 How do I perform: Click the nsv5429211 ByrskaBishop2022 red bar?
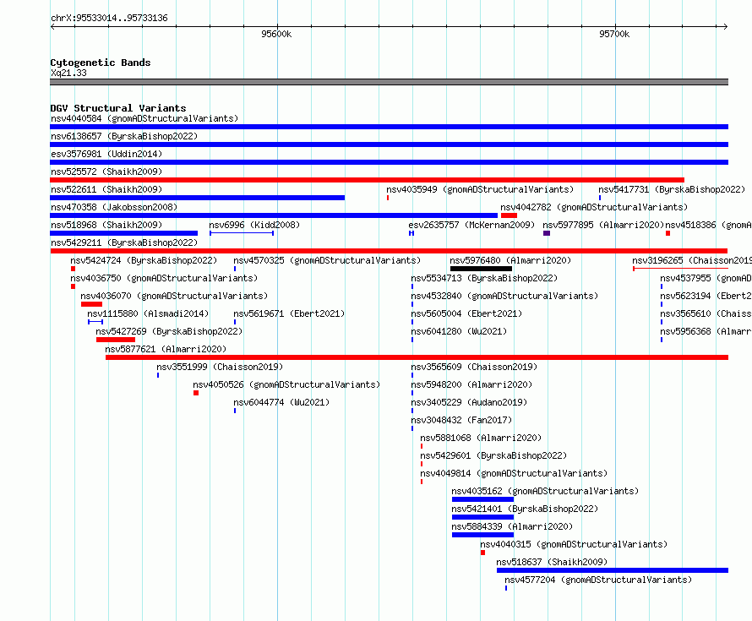pyautogui.click(x=389, y=251)
